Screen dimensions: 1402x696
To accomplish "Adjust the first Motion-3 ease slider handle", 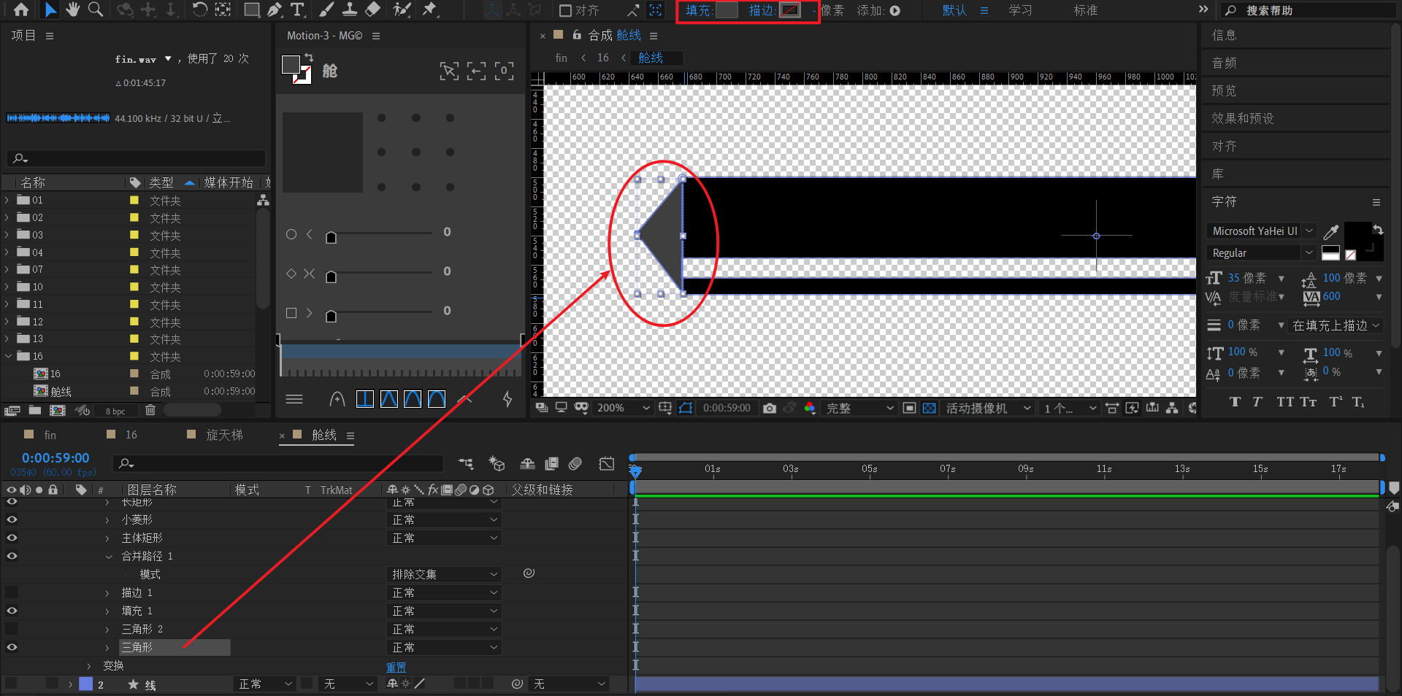I will 331,236.
